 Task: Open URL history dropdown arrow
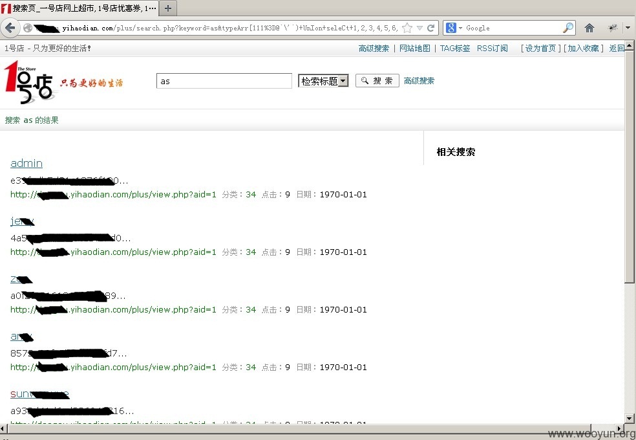pos(420,28)
